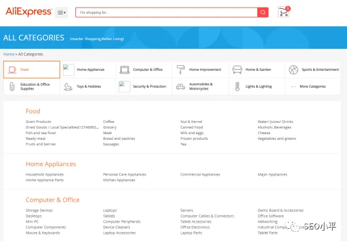Click the Home Improvement paint roller icon
The width and height of the screenshot is (347, 242).
coord(181,70)
